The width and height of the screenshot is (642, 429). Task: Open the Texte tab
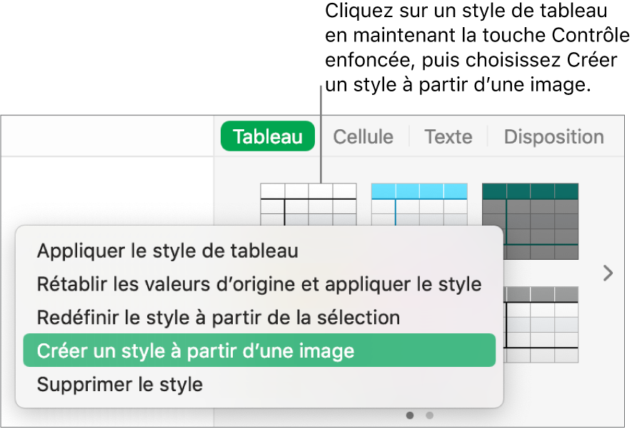pyautogui.click(x=448, y=137)
